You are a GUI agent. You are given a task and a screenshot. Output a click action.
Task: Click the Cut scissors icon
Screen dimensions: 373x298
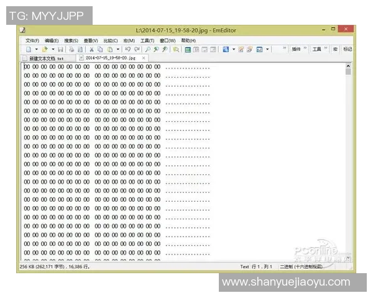[91, 49]
